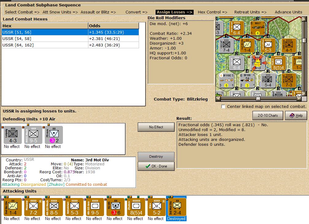
Task: Select Moscow 7-2 attacking unit
Action: 33,207
